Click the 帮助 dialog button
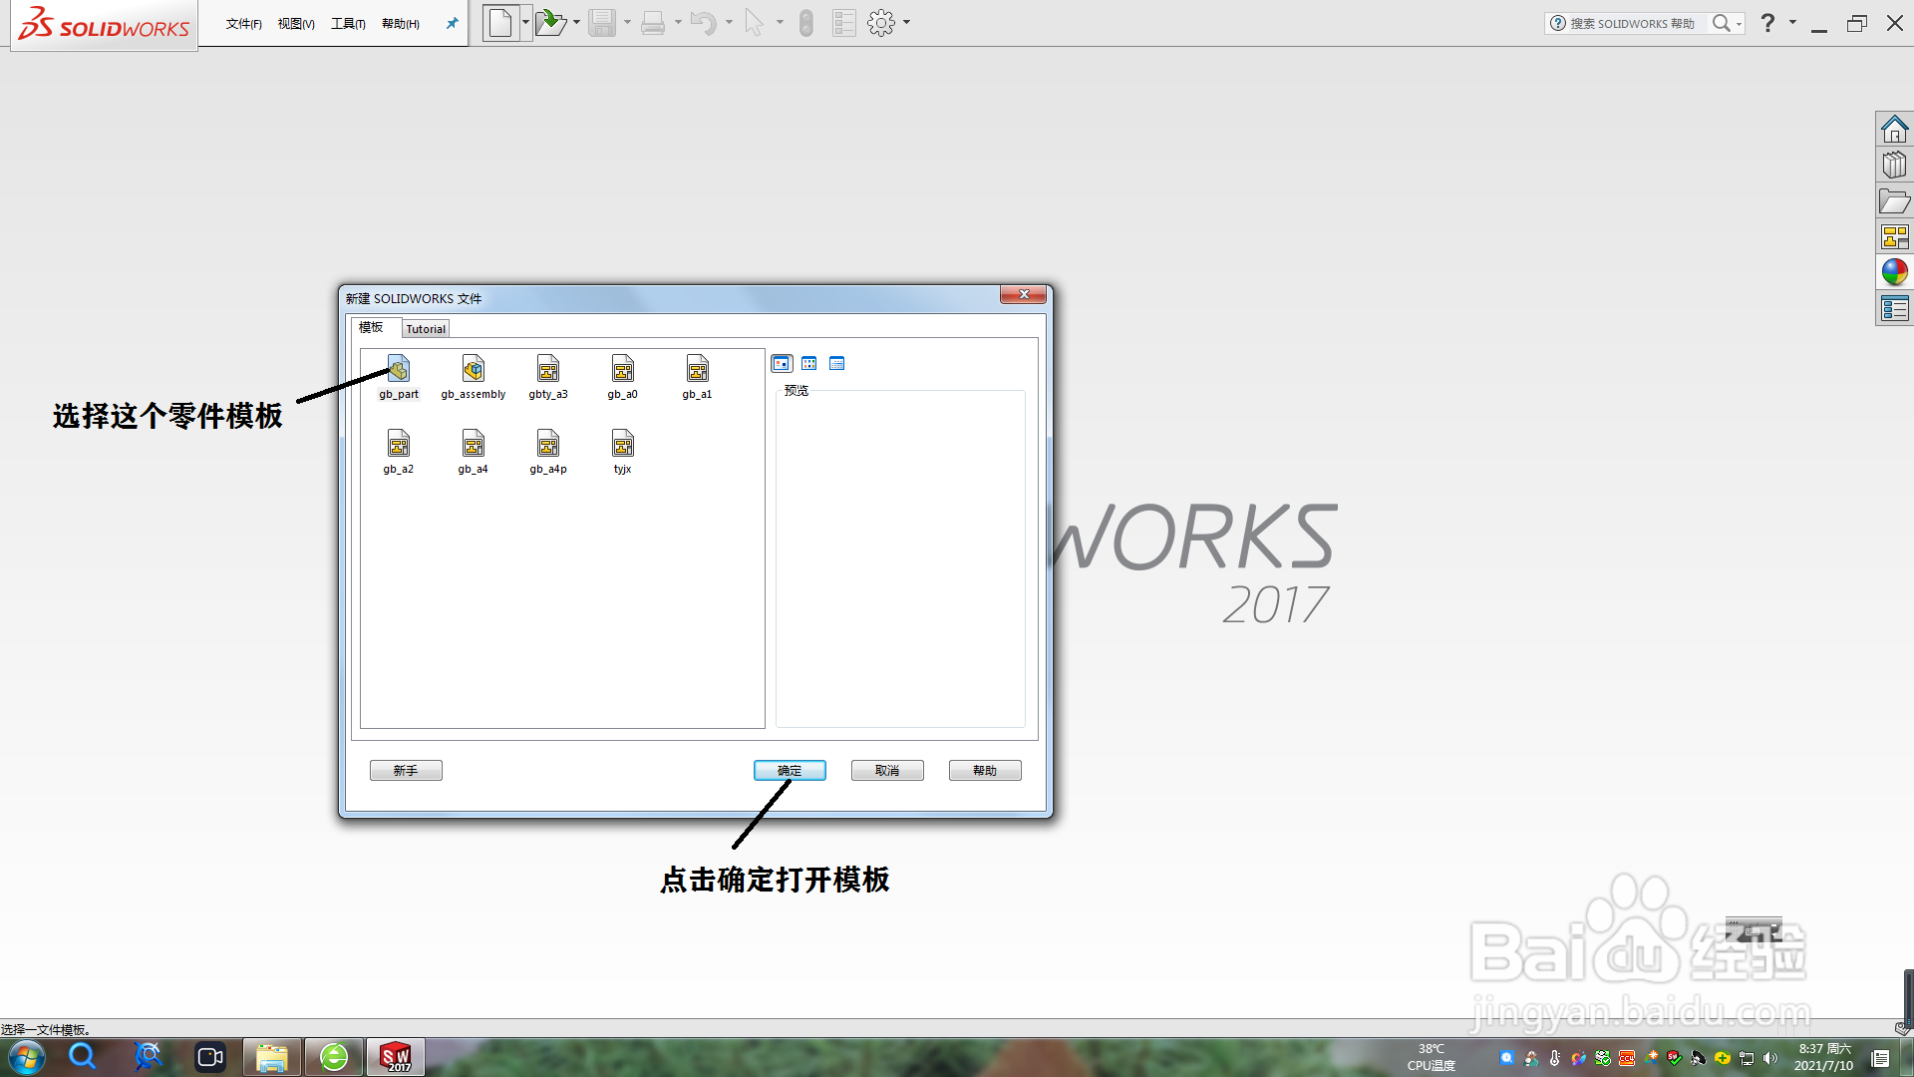 [985, 770]
